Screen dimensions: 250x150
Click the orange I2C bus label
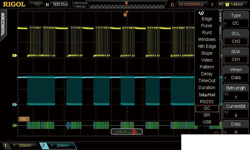pyautogui.click(x=24, y=119)
